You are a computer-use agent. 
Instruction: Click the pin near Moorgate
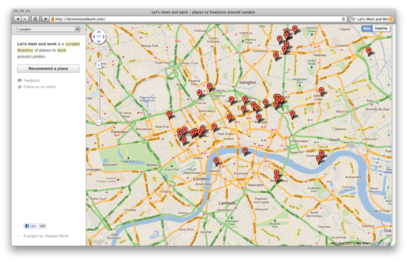pyautogui.click(x=259, y=118)
